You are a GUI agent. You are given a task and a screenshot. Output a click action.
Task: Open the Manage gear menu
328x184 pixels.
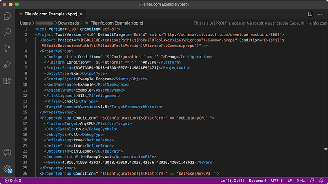point(7,169)
